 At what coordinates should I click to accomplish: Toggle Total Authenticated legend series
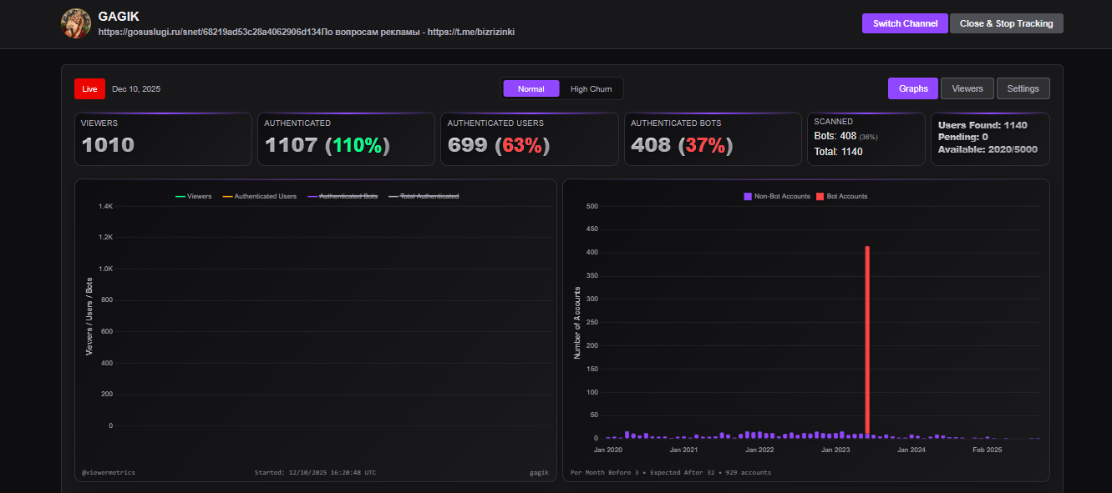pos(424,196)
